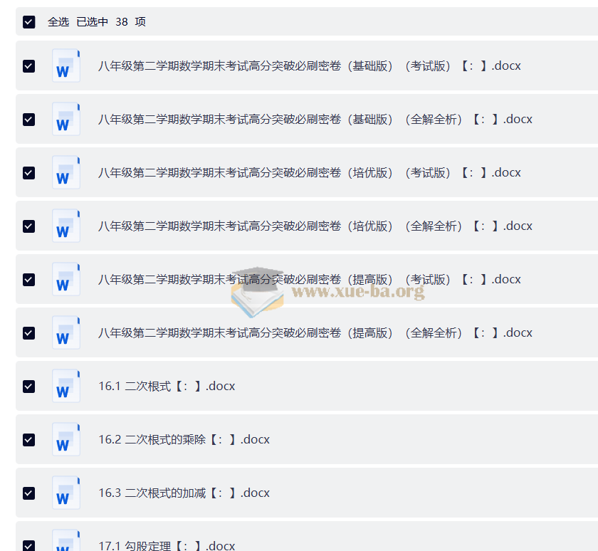Open 提高版 全解全析 docx file name
Image resolution: width=598 pixels, height=551 pixels.
(x=315, y=333)
